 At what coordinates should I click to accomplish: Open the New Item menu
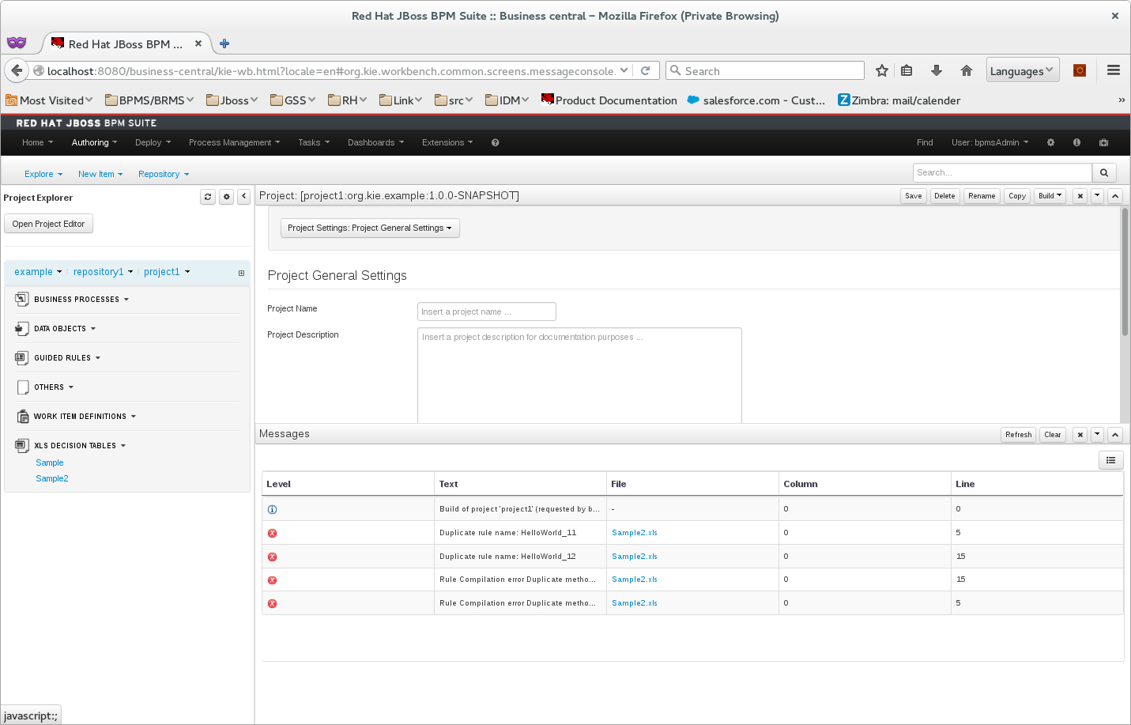pos(100,175)
